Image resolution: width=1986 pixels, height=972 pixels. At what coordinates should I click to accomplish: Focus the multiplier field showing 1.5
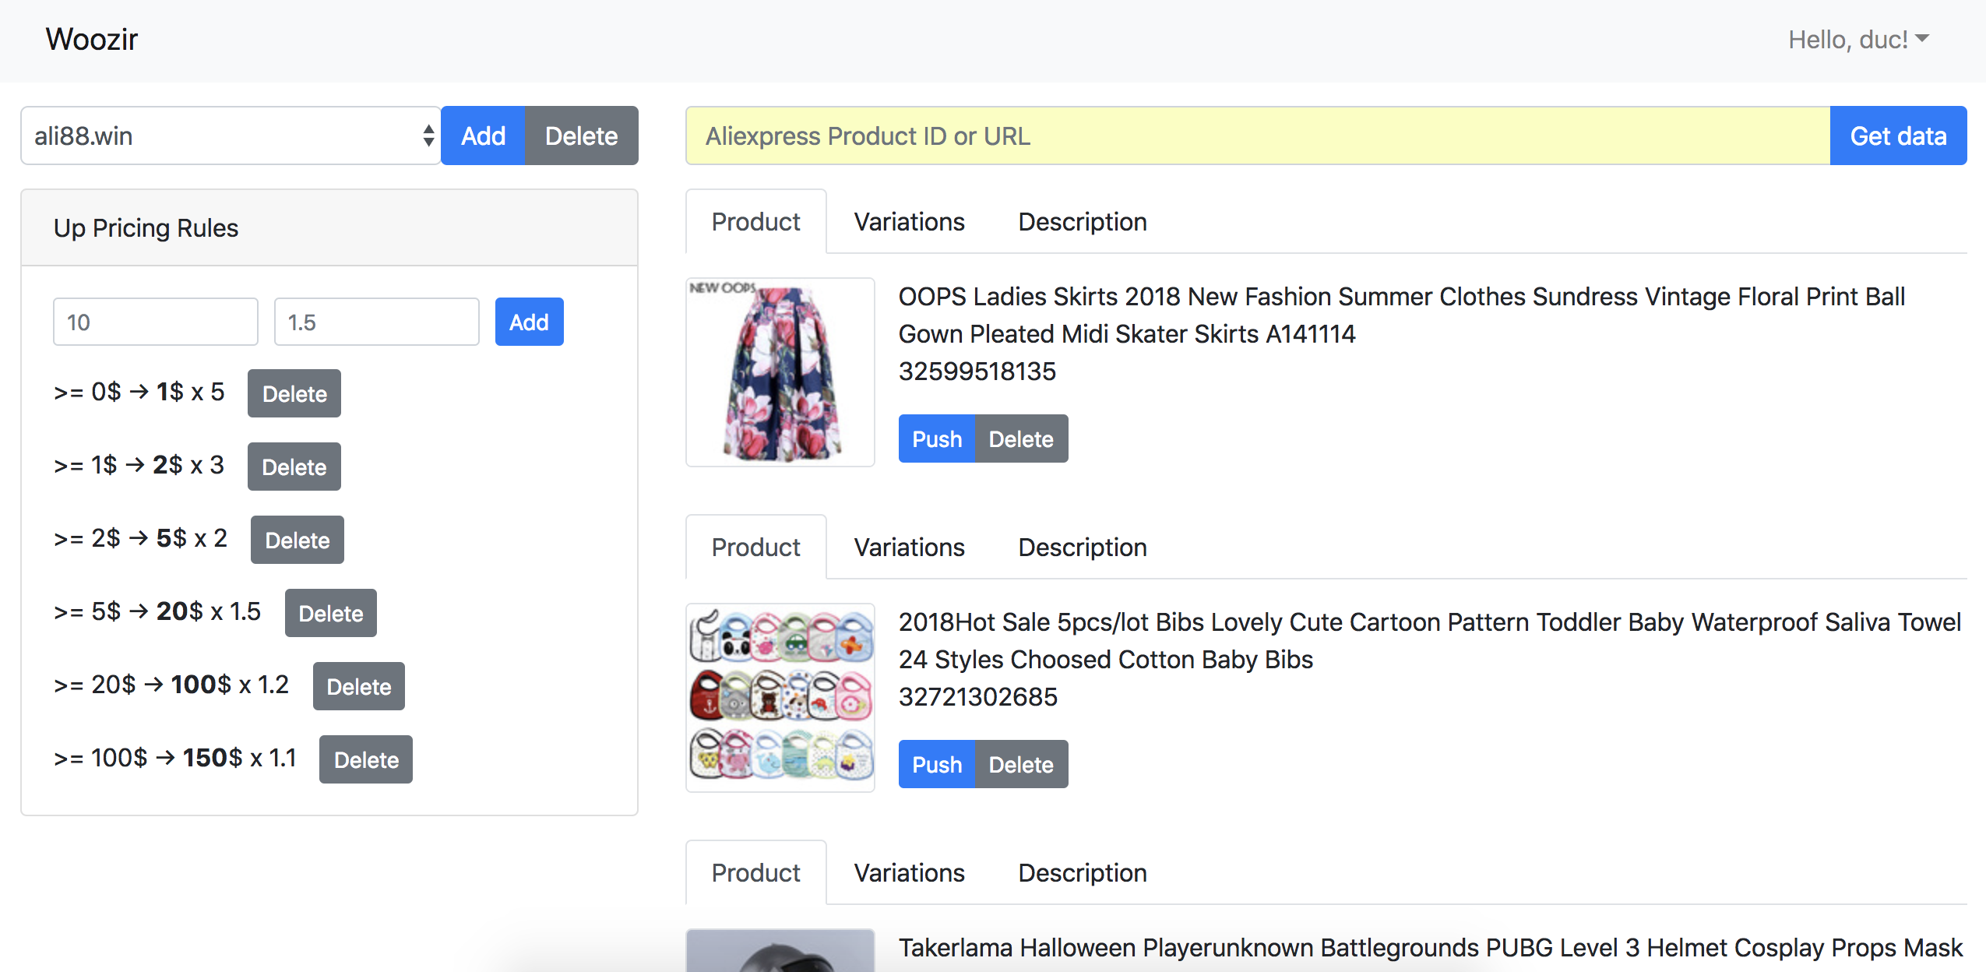pos(376,322)
